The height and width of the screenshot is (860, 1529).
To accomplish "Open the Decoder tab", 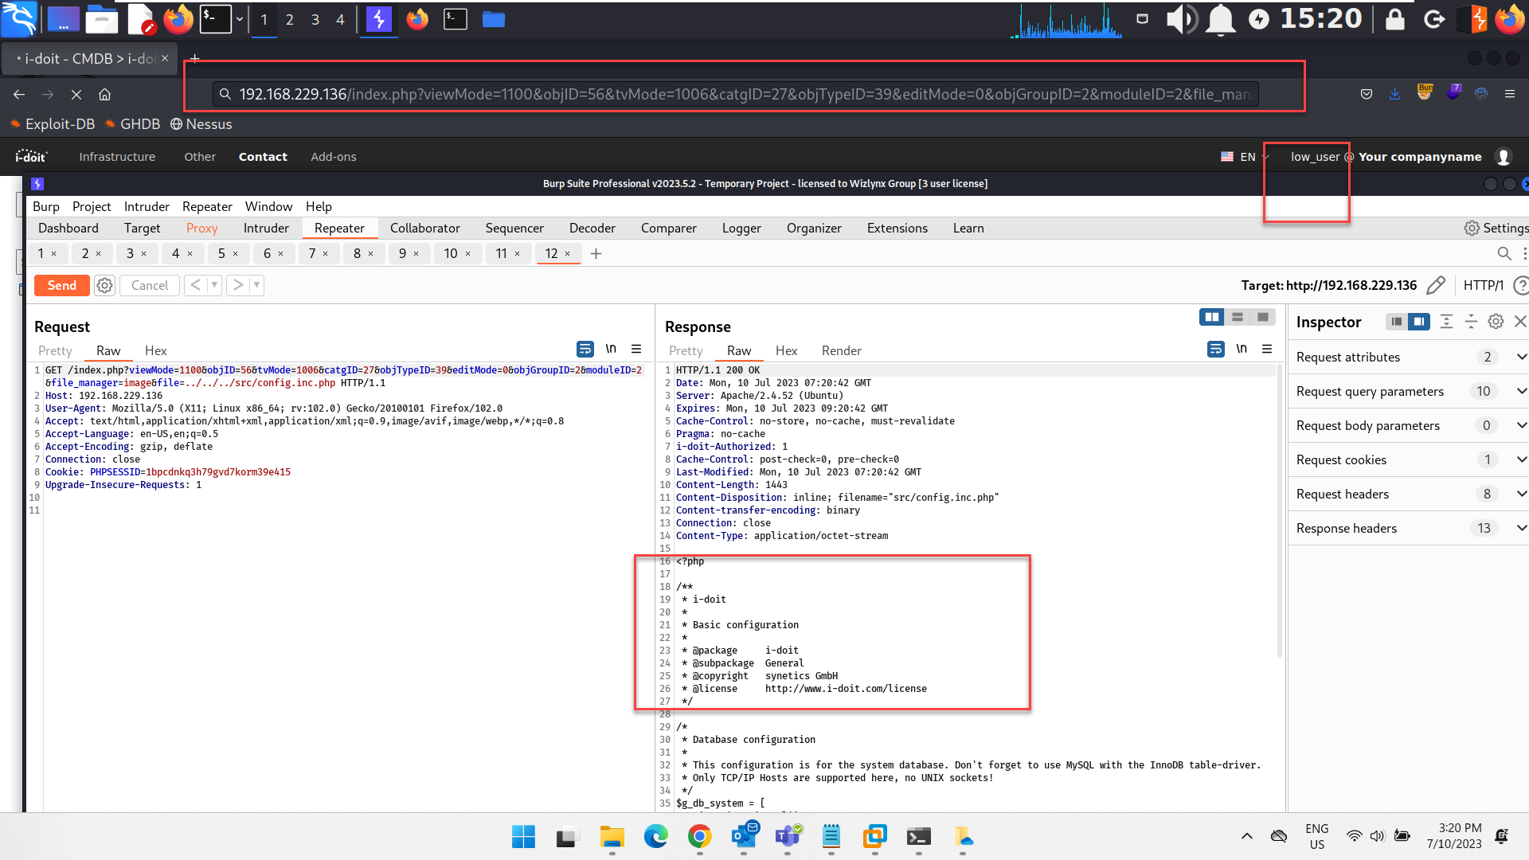I will pos(592,229).
